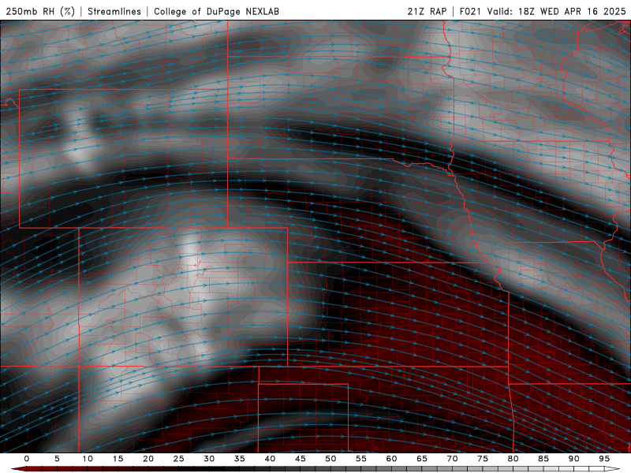631x473 pixels.
Task: Select the "21Z RAP" model run label
Action: tap(427, 11)
